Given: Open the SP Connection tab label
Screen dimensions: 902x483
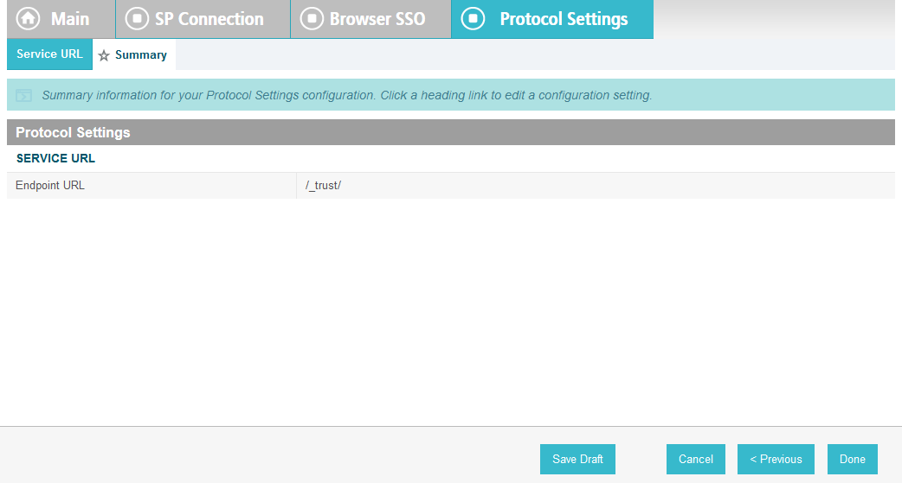Looking at the screenshot, I should pyautogui.click(x=209, y=19).
